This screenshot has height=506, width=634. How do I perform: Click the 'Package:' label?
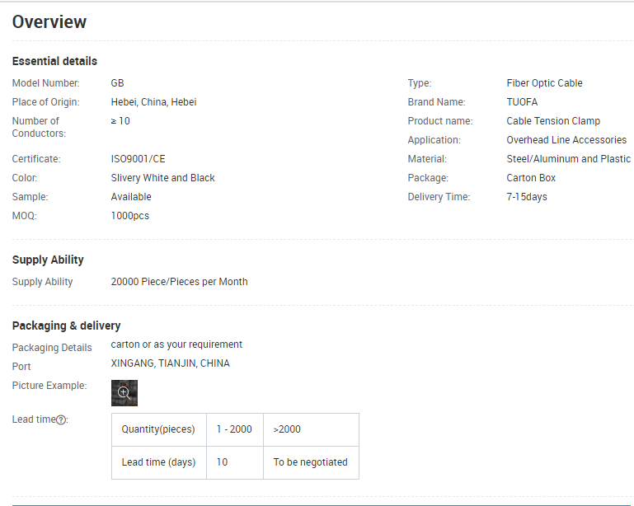(x=428, y=178)
